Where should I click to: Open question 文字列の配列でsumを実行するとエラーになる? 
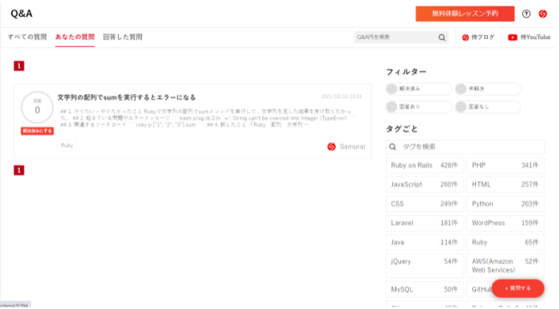(x=127, y=97)
